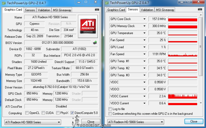Click the 1191 RPM fan speed reading
206x128 pixels.
(158, 54)
